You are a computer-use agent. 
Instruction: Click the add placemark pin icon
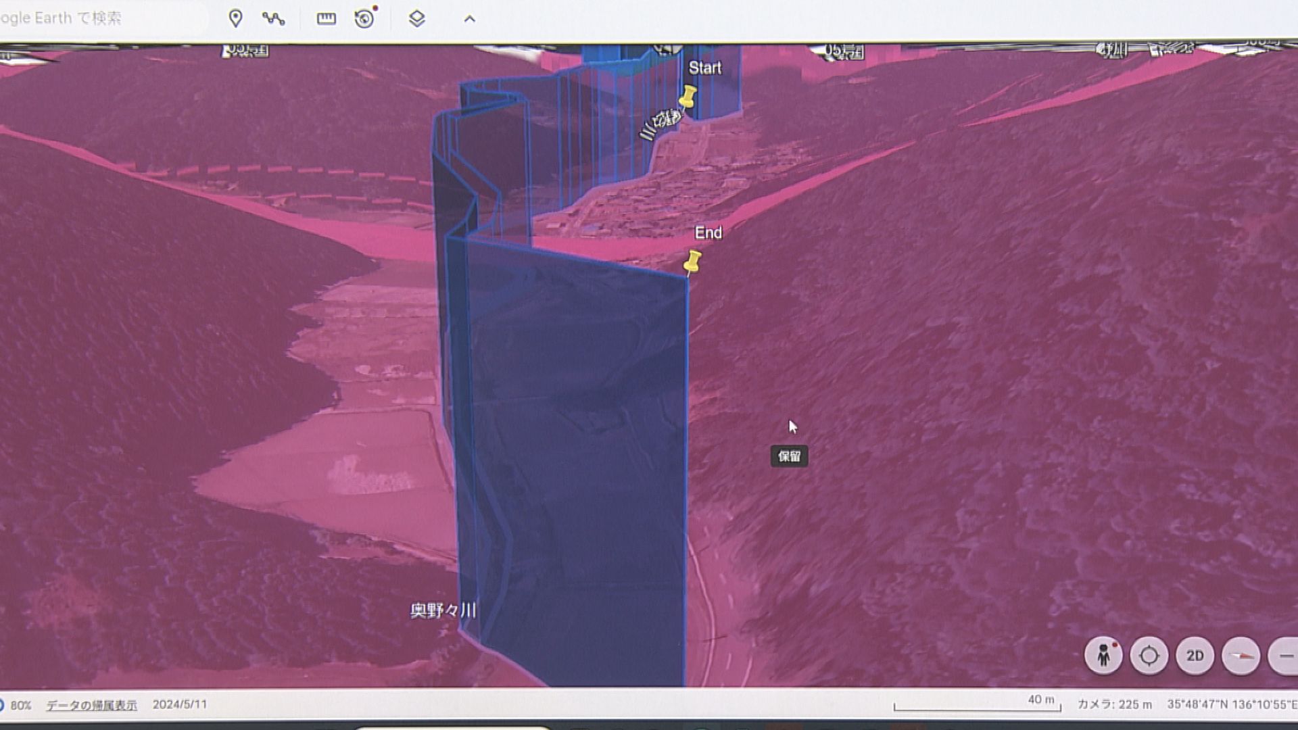[x=235, y=18]
